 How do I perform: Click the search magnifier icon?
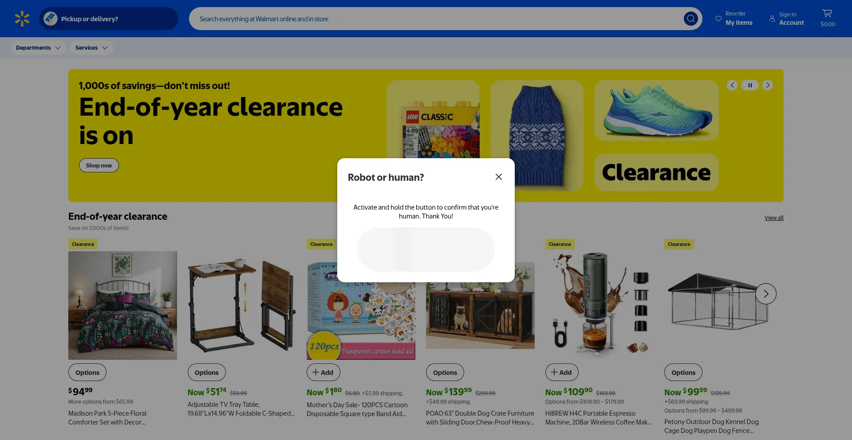click(x=690, y=19)
